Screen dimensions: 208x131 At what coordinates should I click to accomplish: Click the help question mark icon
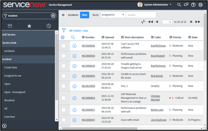coord(193,5)
